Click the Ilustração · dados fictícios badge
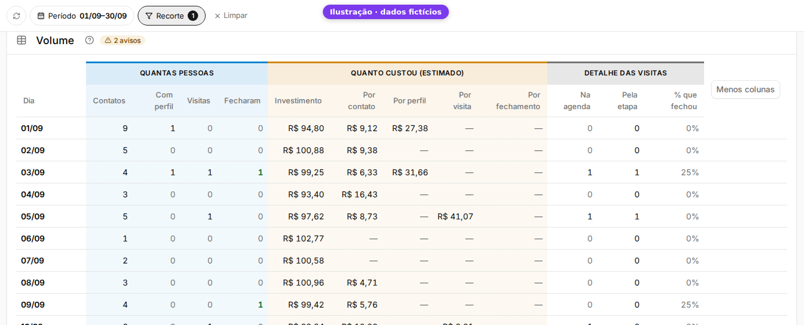This screenshot has height=325, width=804. 386,12
